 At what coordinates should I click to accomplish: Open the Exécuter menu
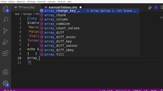pos(52,2)
